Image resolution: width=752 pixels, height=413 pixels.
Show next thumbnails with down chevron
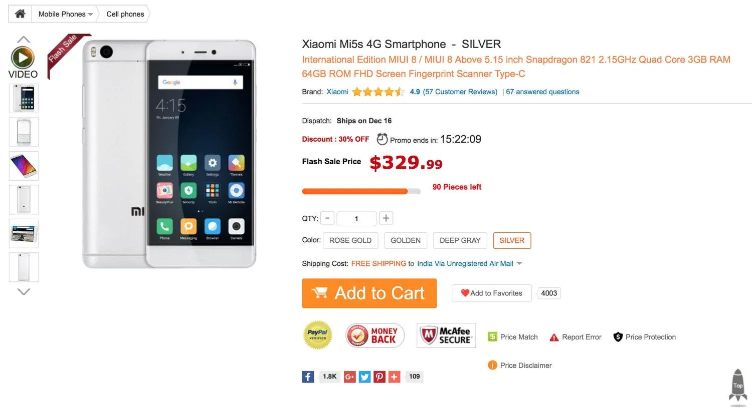coord(24,291)
